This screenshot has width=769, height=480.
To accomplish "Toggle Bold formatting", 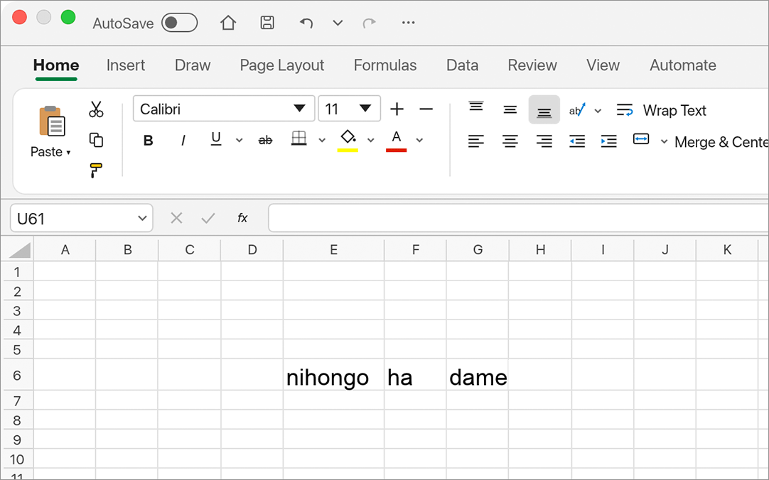I will [148, 141].
